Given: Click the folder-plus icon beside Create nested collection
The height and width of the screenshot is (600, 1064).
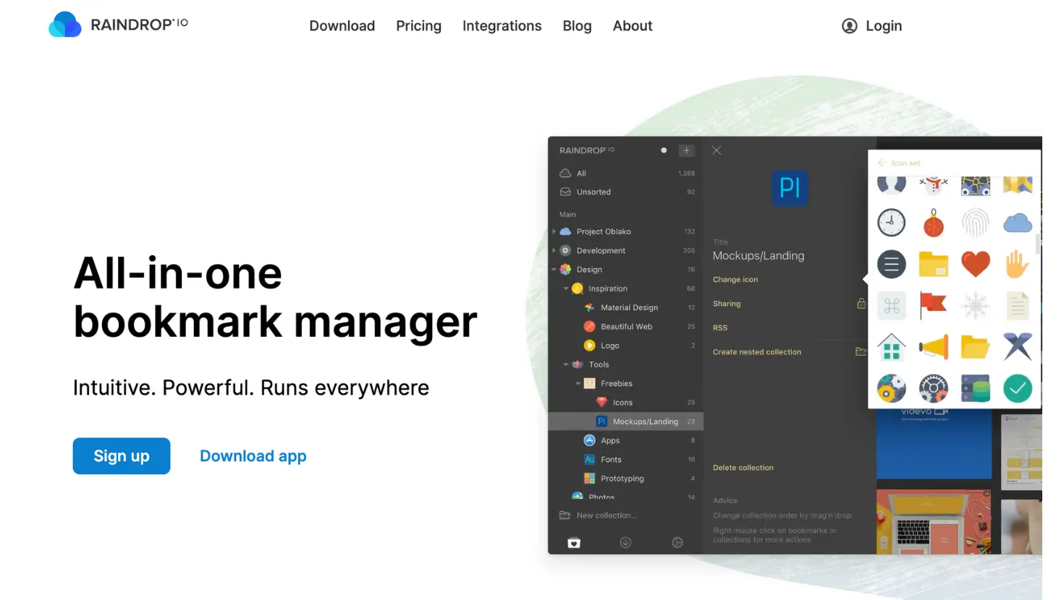Looking at the screenshot, I should [x=861, y=351].
